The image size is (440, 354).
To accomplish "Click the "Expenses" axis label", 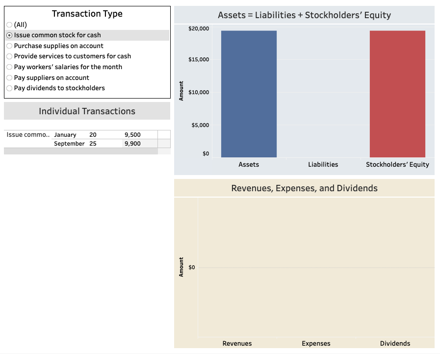I will coord(316,343).
